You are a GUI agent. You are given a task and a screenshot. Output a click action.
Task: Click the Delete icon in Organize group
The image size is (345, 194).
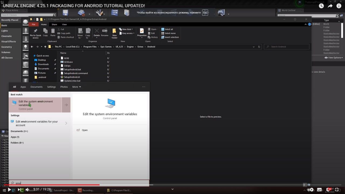(x=97, y=31)
